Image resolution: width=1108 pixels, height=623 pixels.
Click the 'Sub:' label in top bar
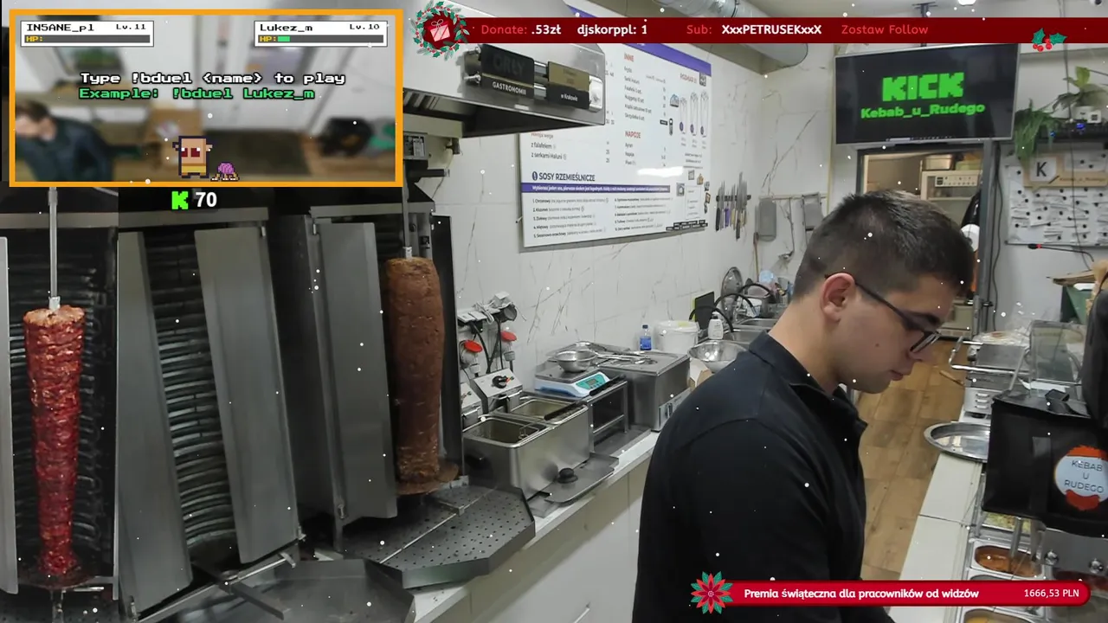[x=699, y=29]
